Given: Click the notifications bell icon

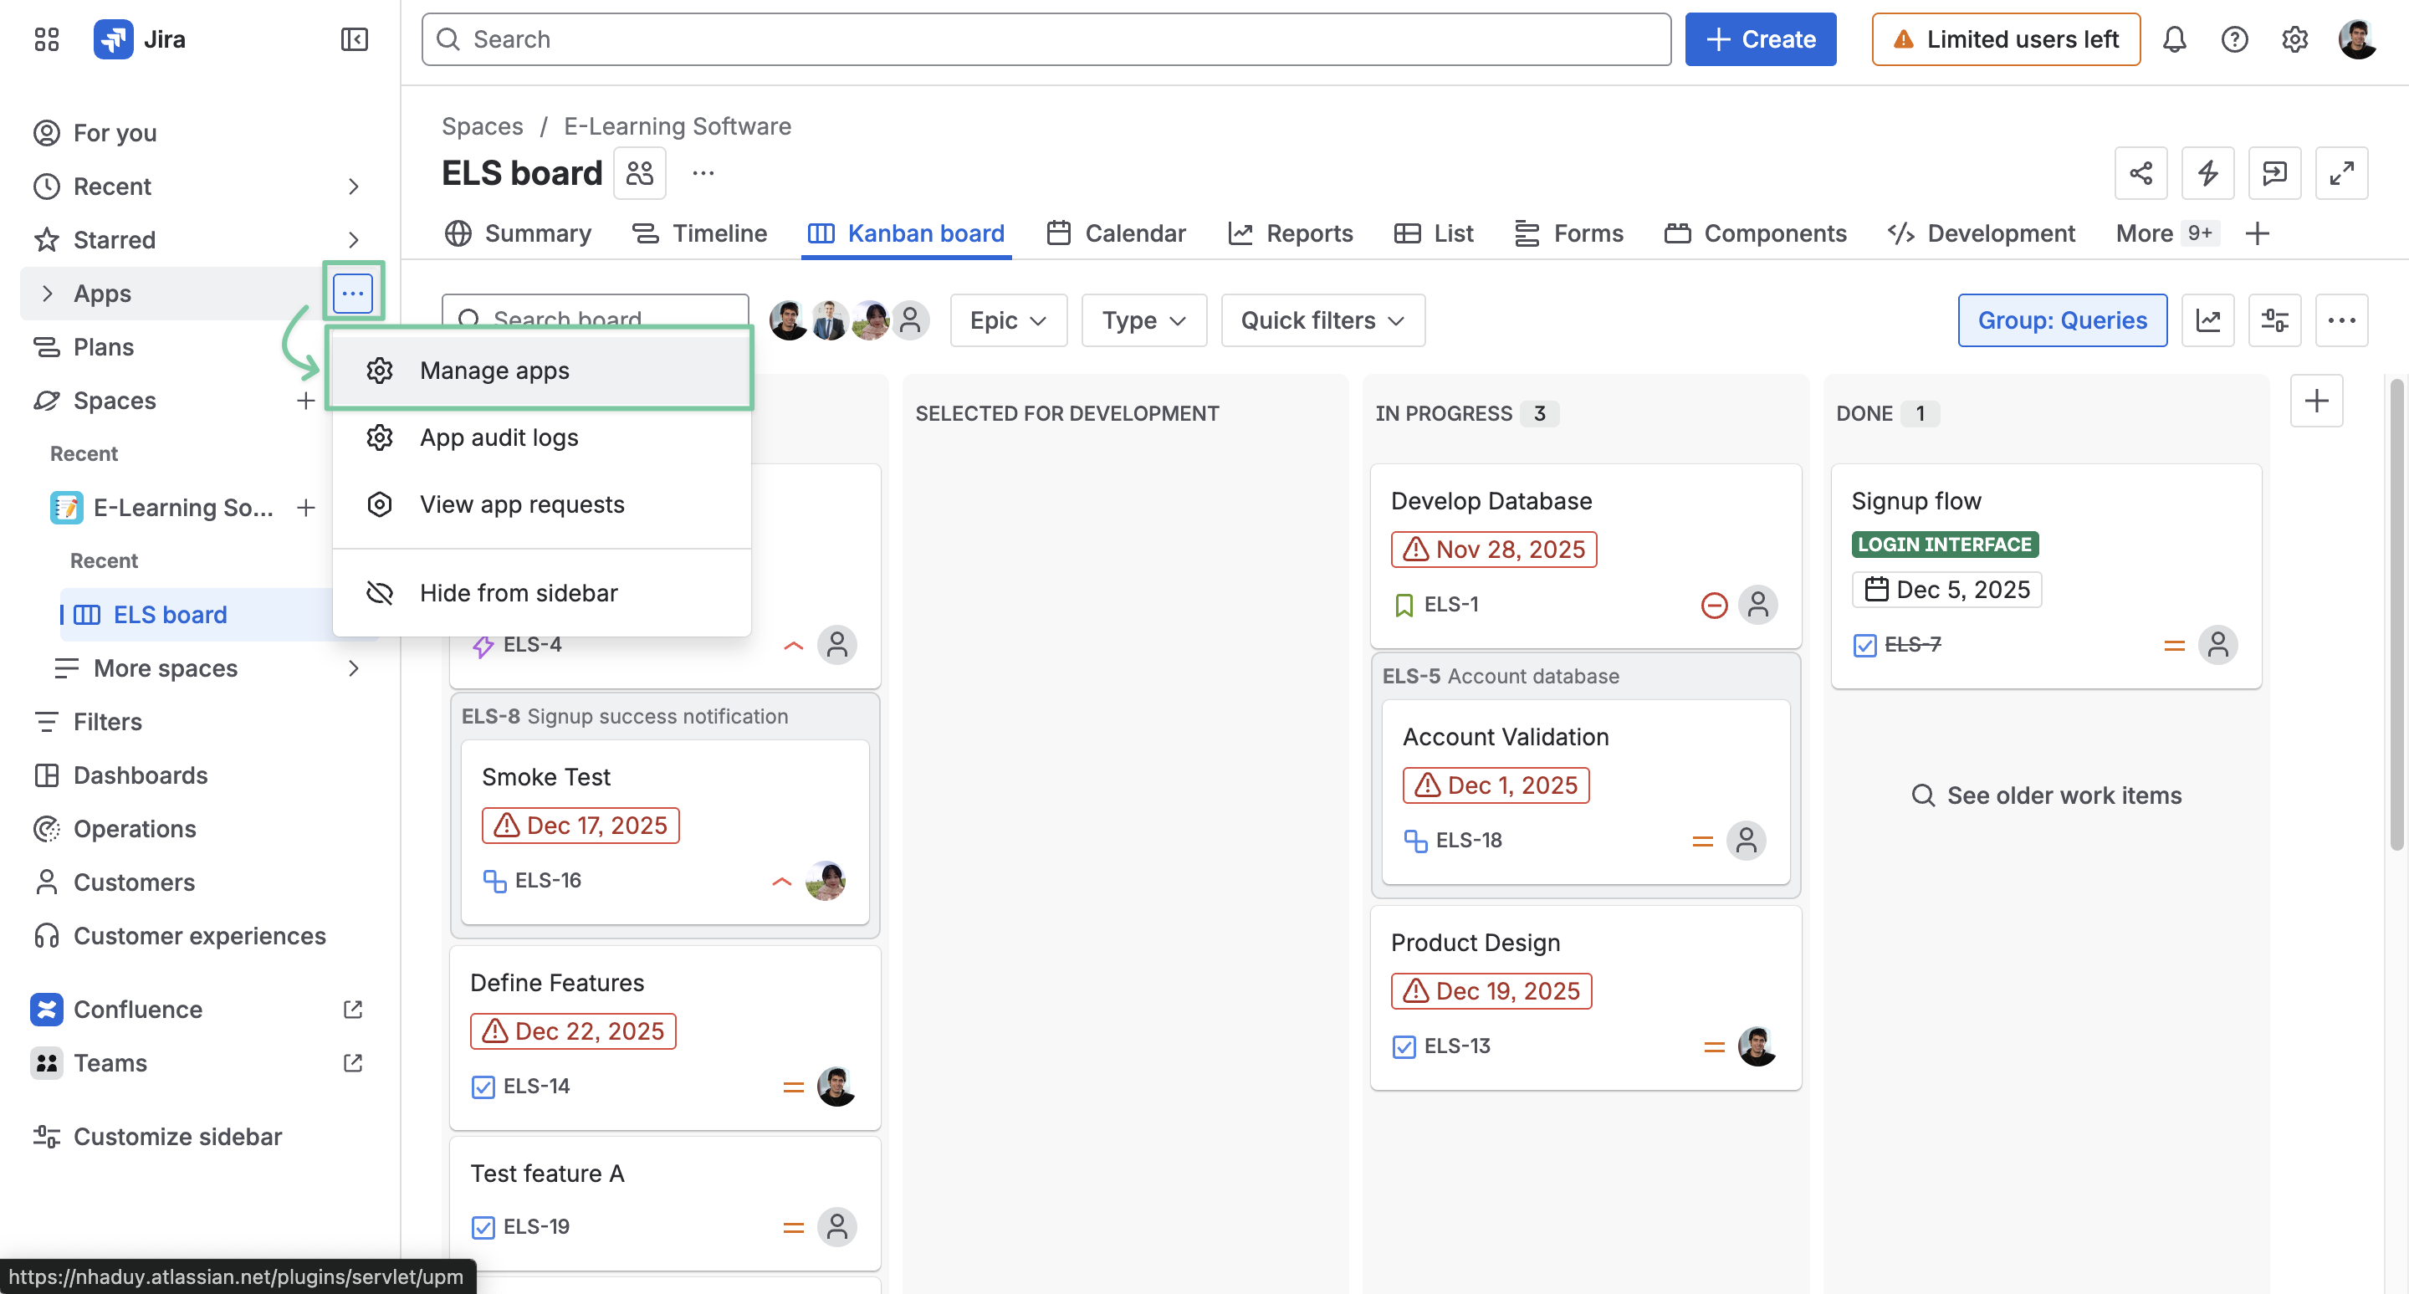Looking at the screenshot, I should point(2174,39).
